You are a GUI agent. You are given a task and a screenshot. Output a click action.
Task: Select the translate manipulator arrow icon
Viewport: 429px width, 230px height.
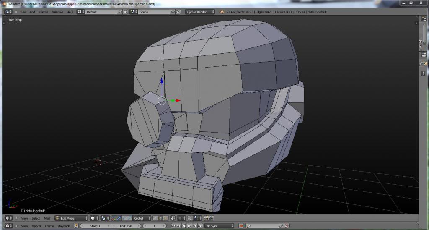pos(119,218)
